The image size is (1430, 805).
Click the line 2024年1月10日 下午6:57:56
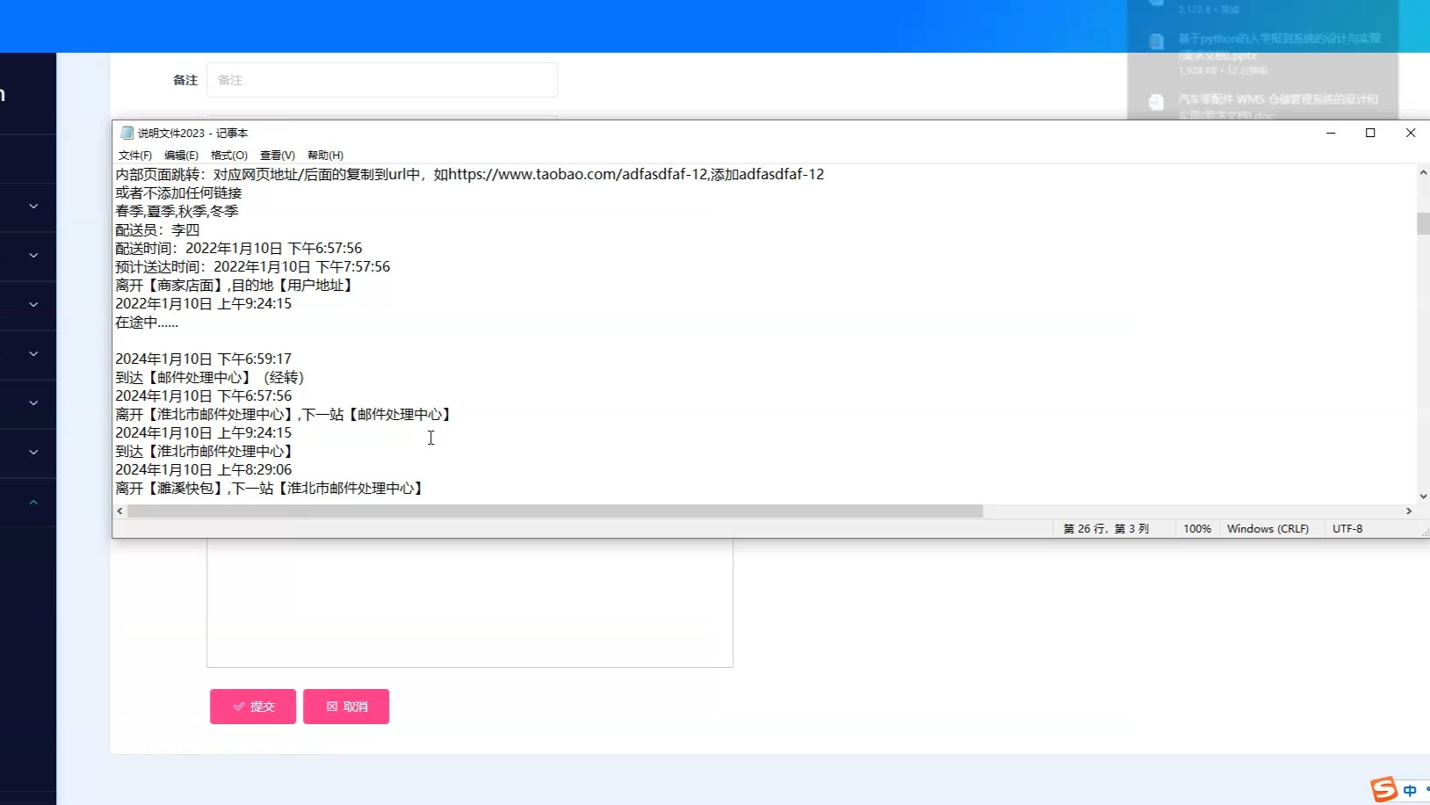coord(203,395)
